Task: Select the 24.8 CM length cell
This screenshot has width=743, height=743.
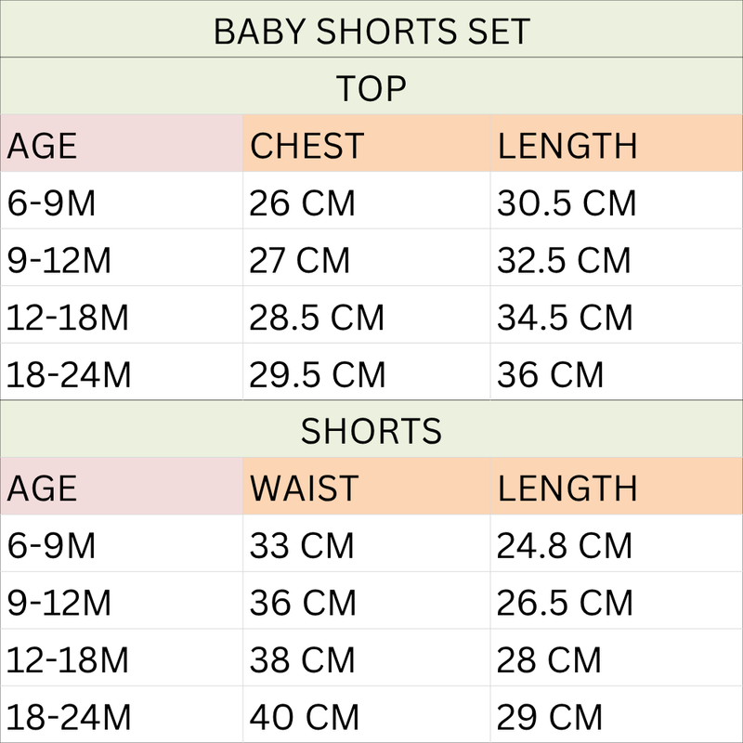Action: pyautogui.click(x=617, y=543)
